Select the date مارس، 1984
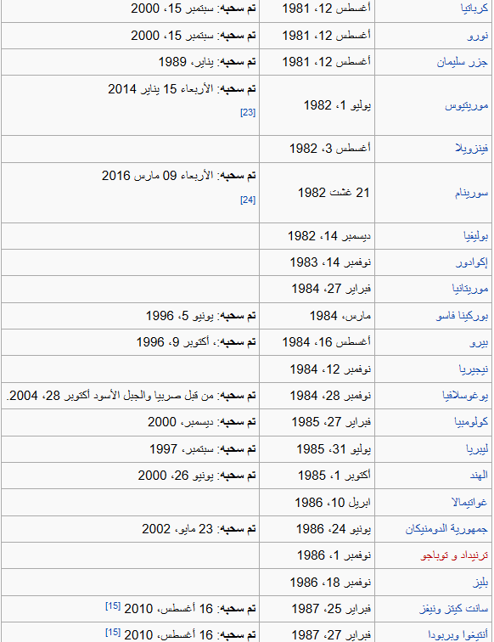Viewport: 494px width, 642px height. [340, 316]
